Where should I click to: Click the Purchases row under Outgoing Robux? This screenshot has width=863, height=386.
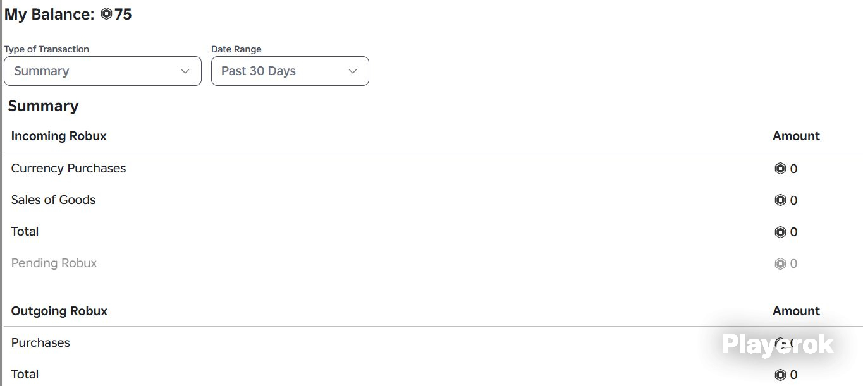tap(433, 343)
